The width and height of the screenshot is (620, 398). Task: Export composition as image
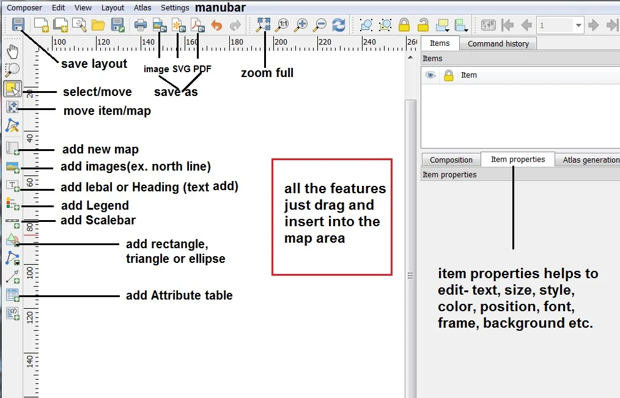click(160, 25)
